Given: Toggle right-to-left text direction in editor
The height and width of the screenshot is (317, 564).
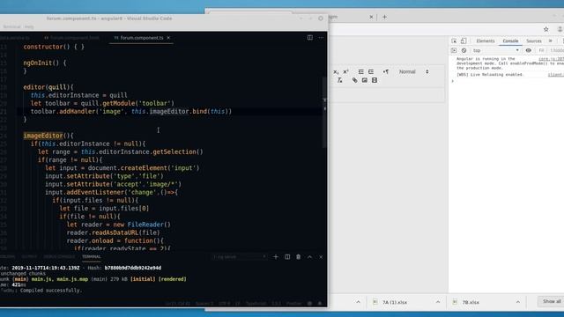Looking at the screenshot, I should [386, 72].
